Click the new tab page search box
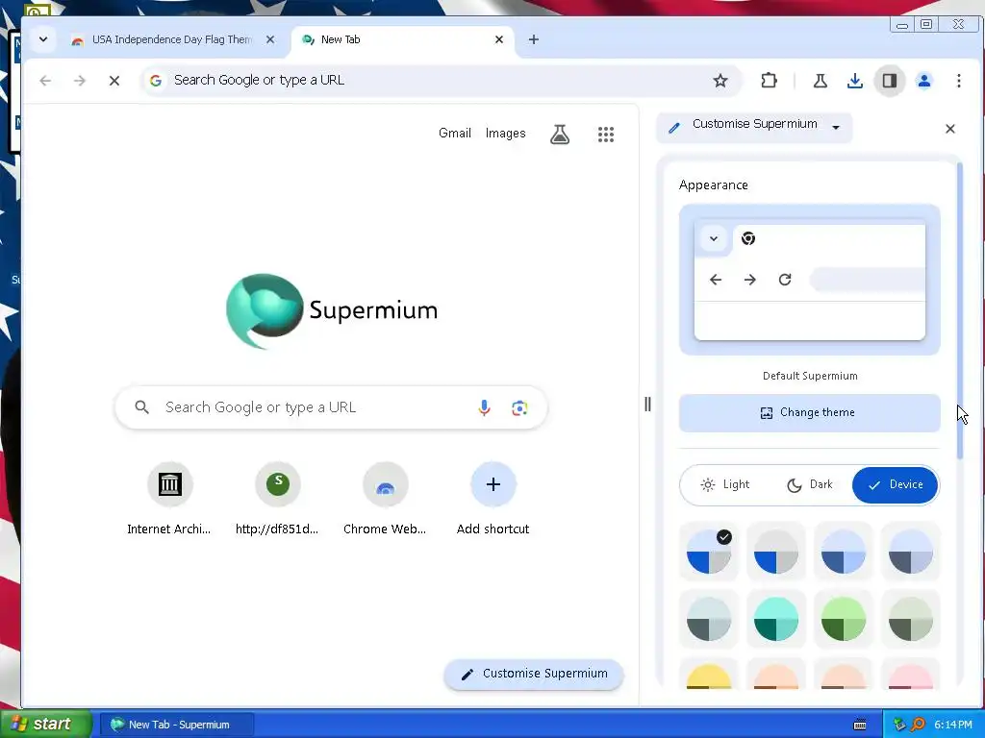The width and height of the screenshot is (985, 738). click(331, 407)
